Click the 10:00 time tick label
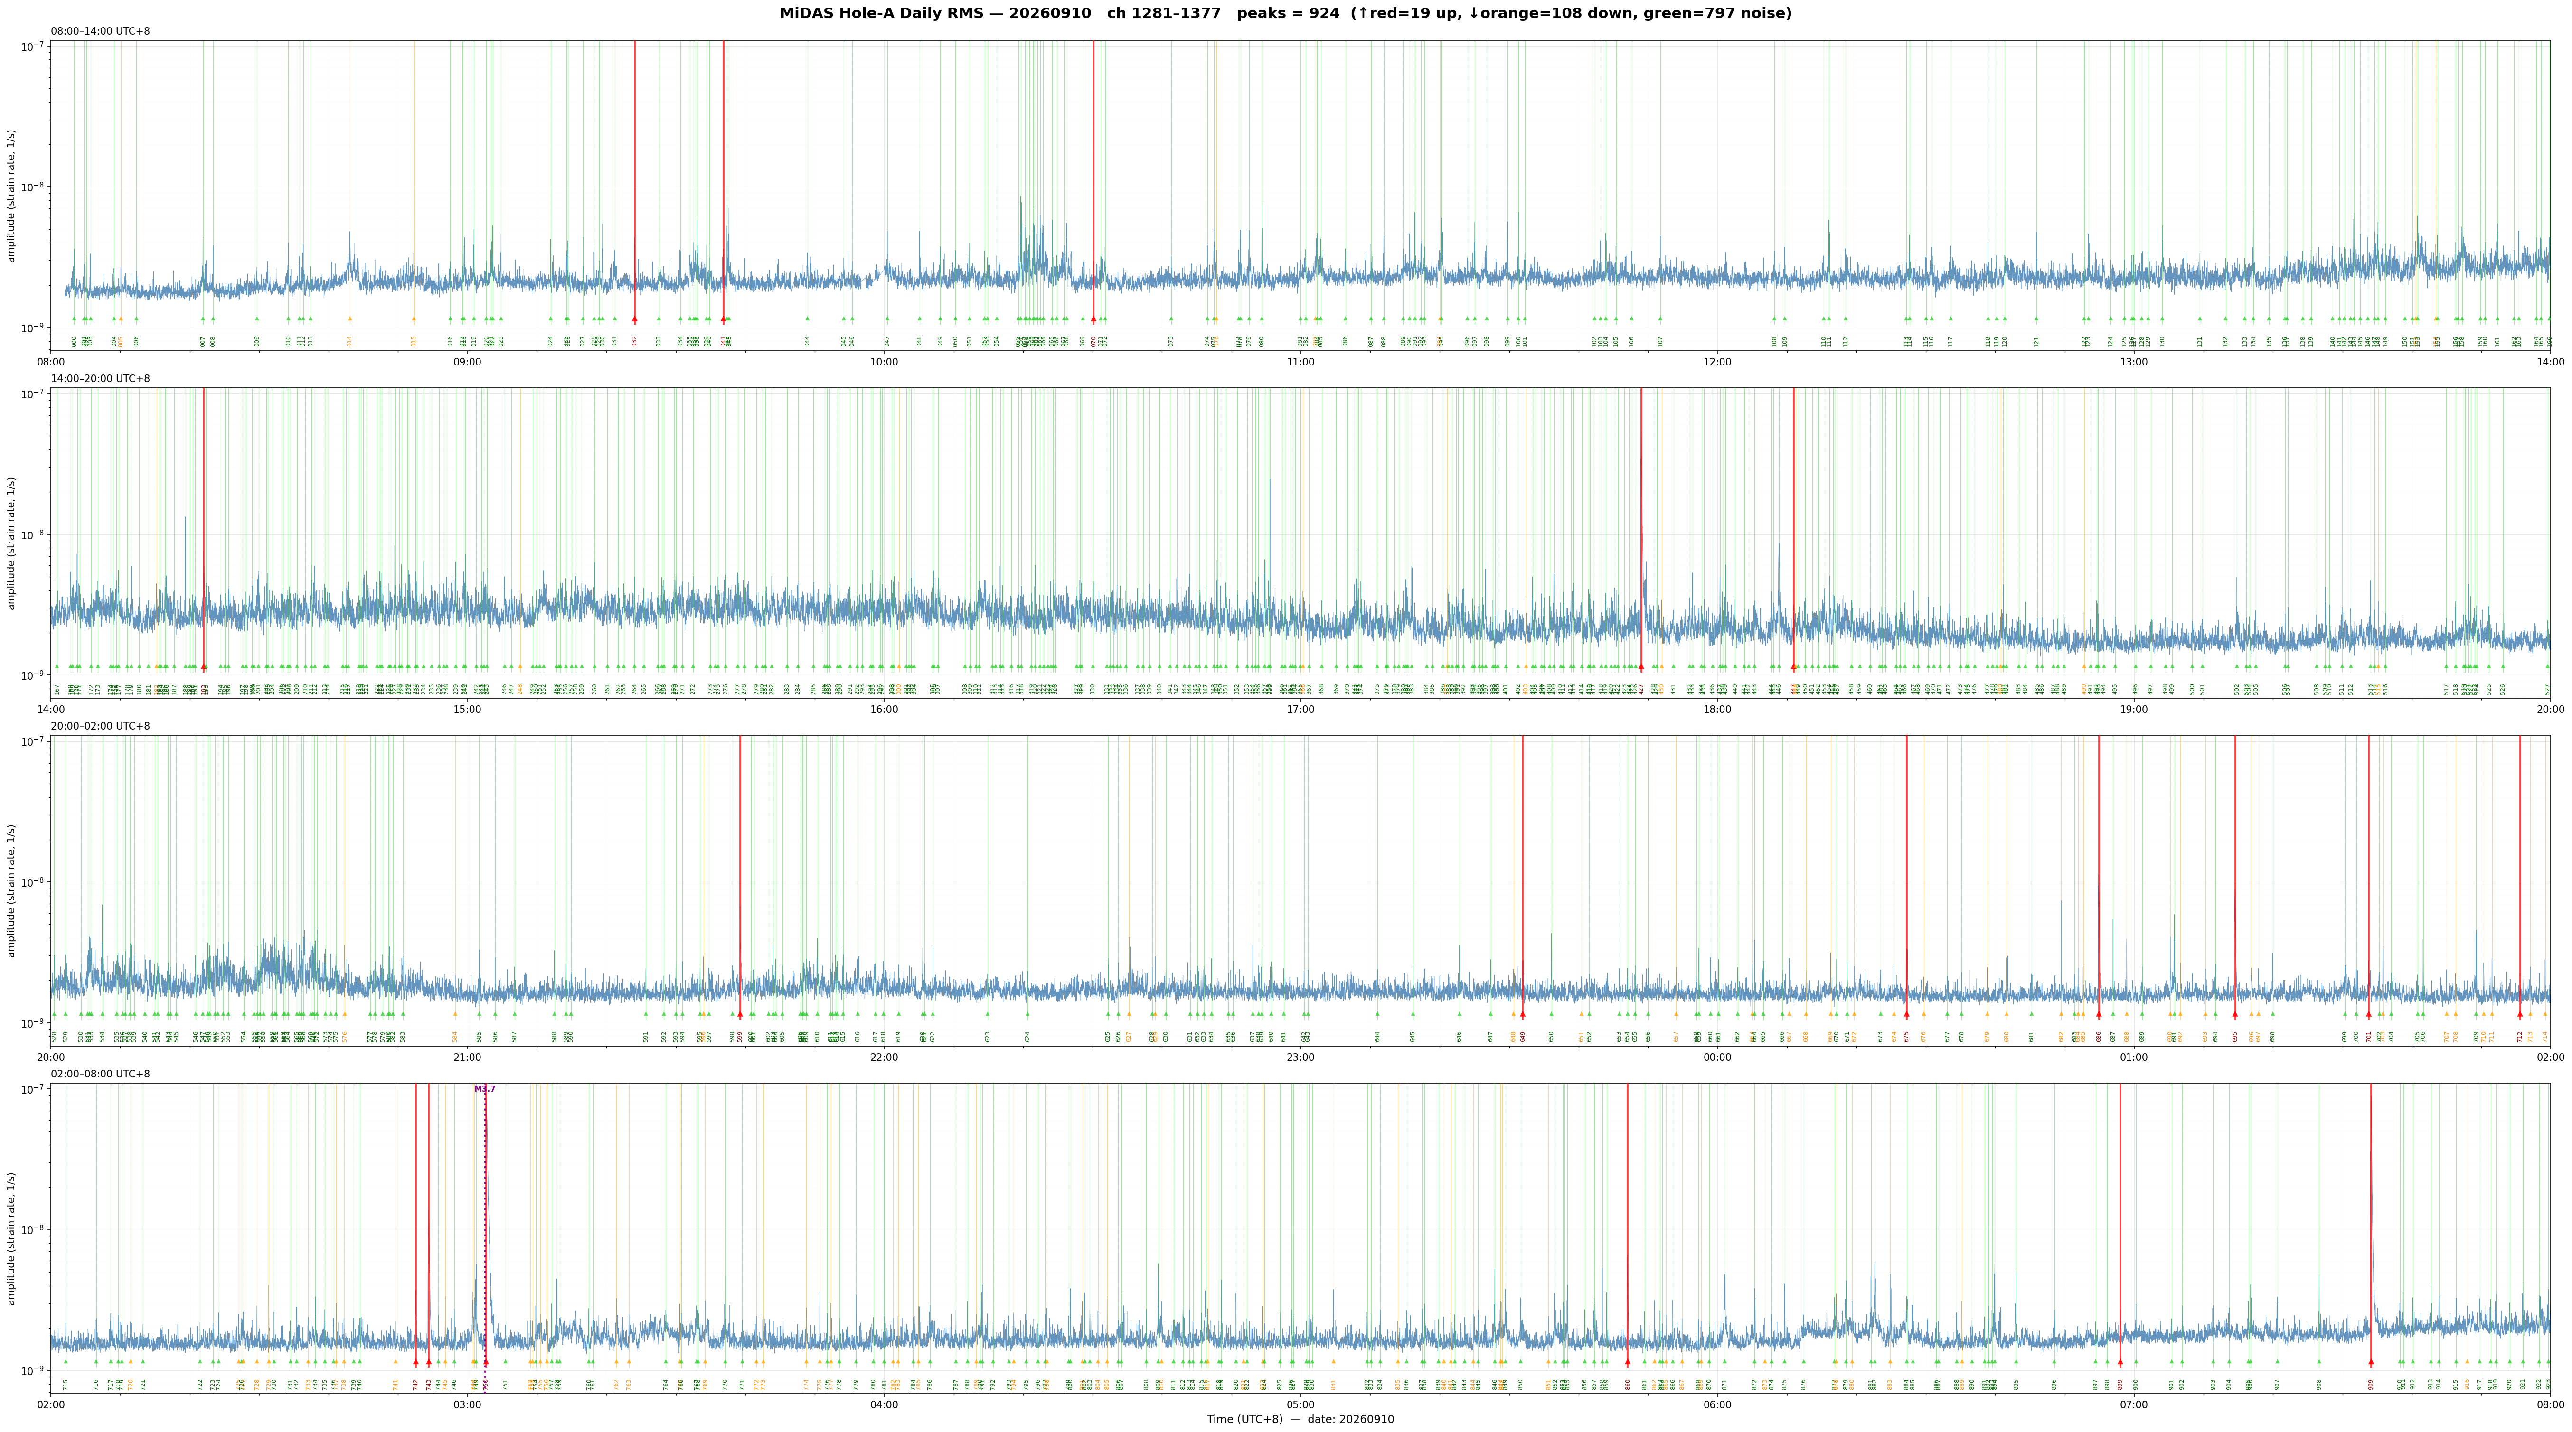Screen dimensions: 2572x1432 coord(884,362)
